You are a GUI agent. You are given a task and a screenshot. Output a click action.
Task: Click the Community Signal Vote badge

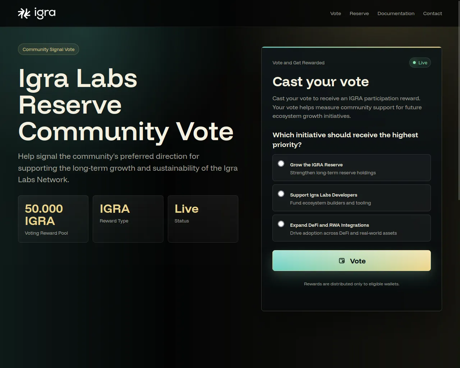pyautogui.click(x=49, y=49)
